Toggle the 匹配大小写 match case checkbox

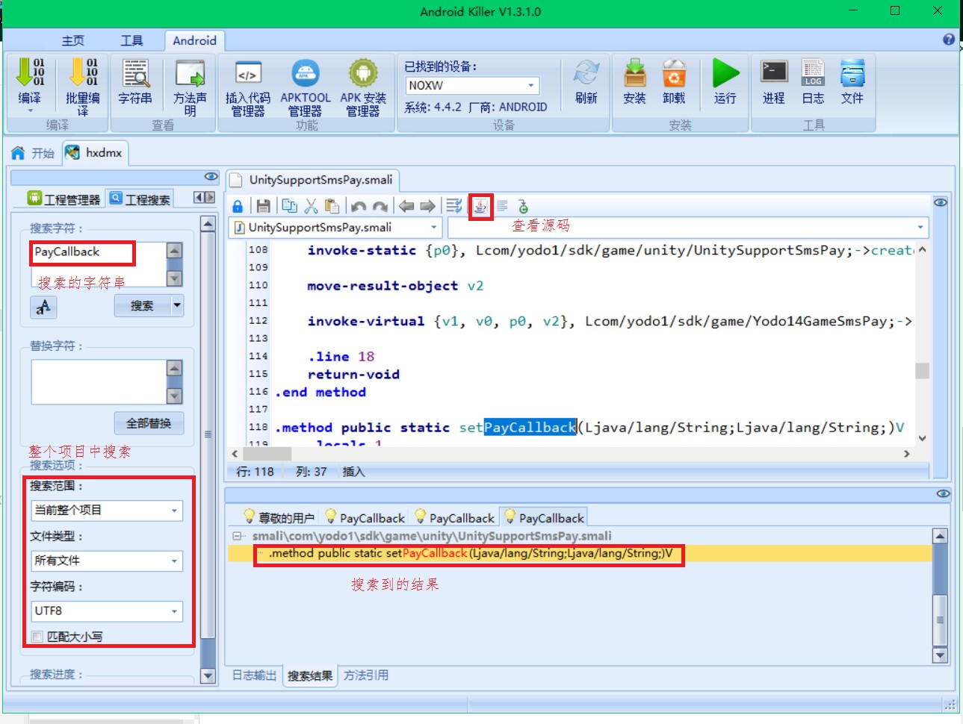click(x=37, y=637)
